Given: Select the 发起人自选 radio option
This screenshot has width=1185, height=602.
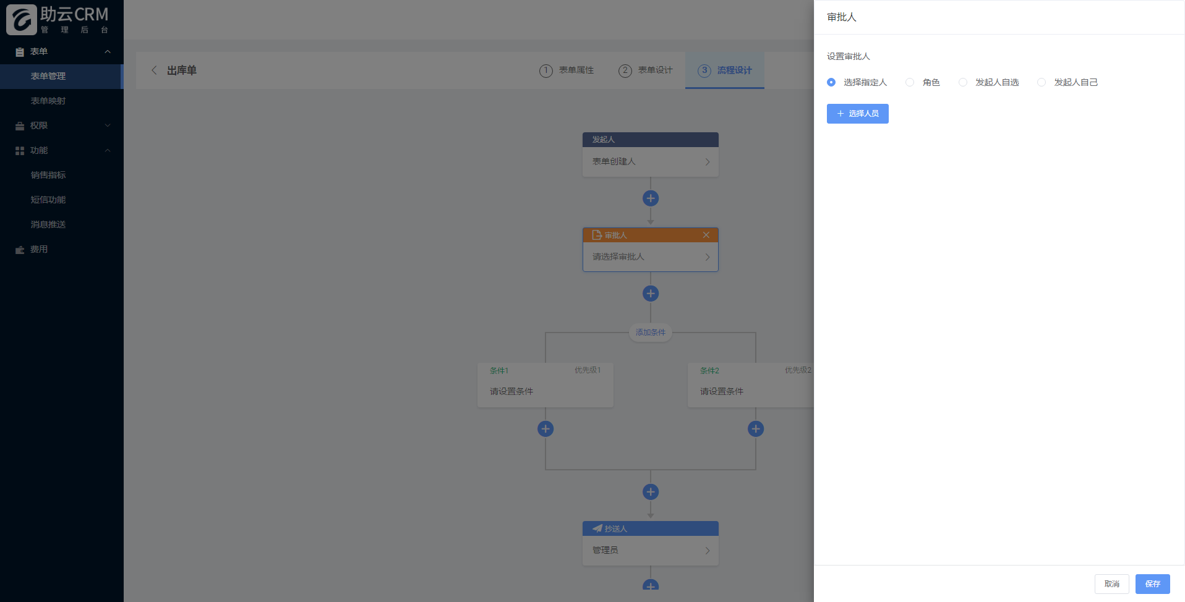Looking at the screenshot, I should tap(963, 82).
